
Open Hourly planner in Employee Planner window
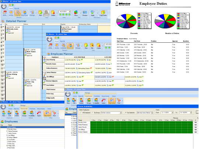click(x=57, y=46)
